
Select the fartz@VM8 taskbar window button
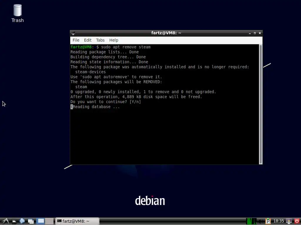tap(77, 221)
